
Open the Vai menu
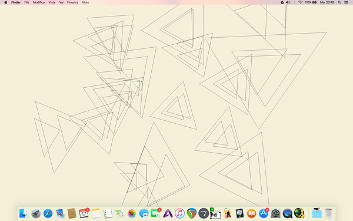[61, 2]
